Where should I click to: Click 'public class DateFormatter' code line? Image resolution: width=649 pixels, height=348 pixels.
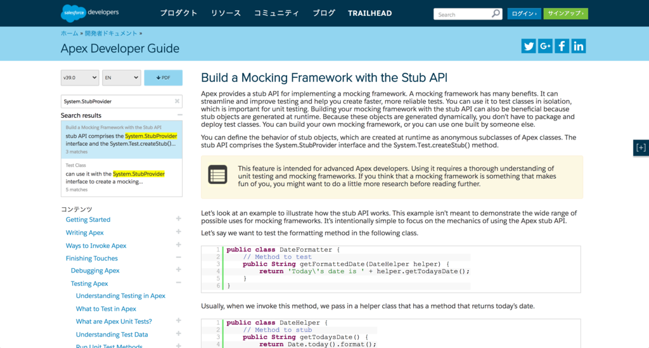[283, 250]
